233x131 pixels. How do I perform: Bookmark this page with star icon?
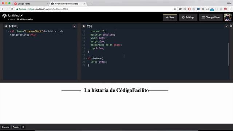(x=175, y=9)
